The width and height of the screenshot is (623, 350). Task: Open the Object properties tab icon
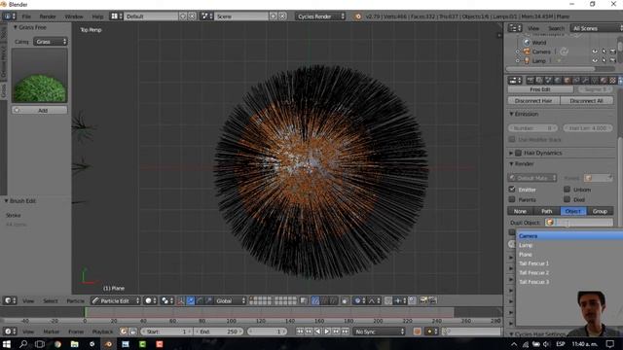point(567,80)
